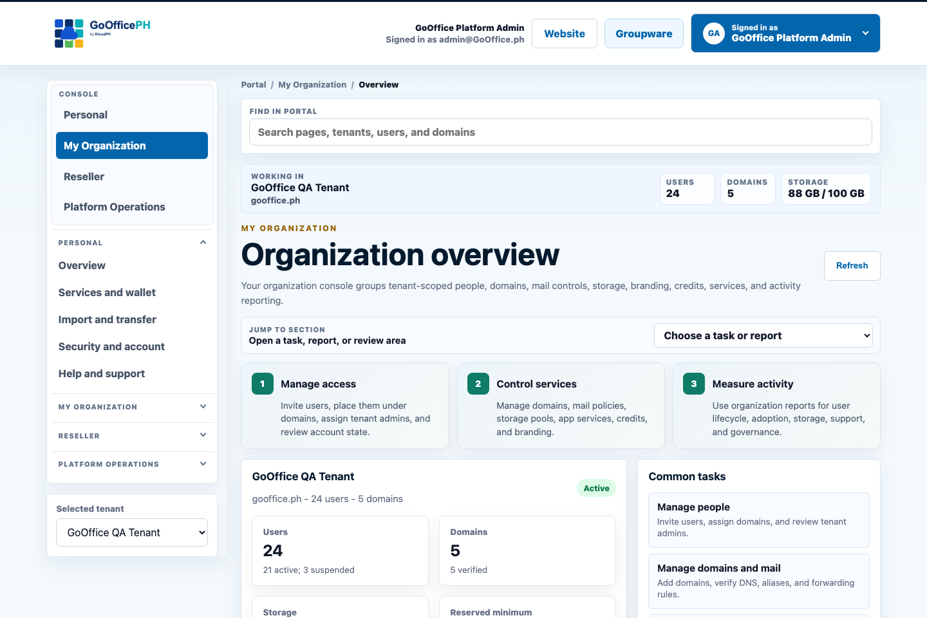The width and height of the screenshot is (927, 618).
Task: Select My Organization console
Action: [x=132, y=145]
